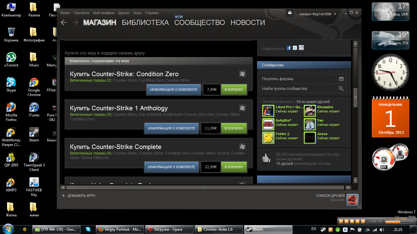Image resolution: width=417 pixels, height=234 pixels.
Task: Open 5nAjdAn^ friend avatar
Action: click(x=268, y=124)
